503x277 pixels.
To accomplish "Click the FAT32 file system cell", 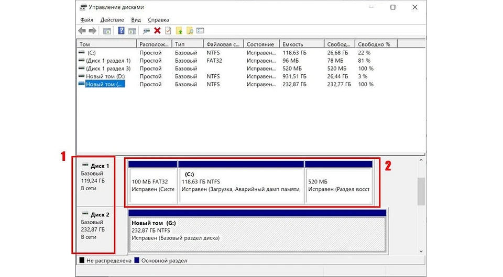I will tap(214, 61).
